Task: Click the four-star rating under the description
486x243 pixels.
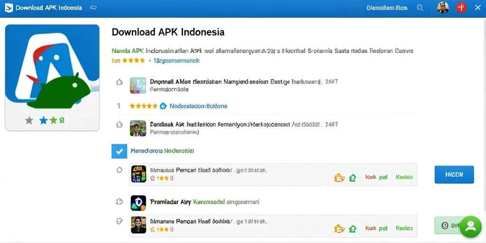Action: pos(133,61)
